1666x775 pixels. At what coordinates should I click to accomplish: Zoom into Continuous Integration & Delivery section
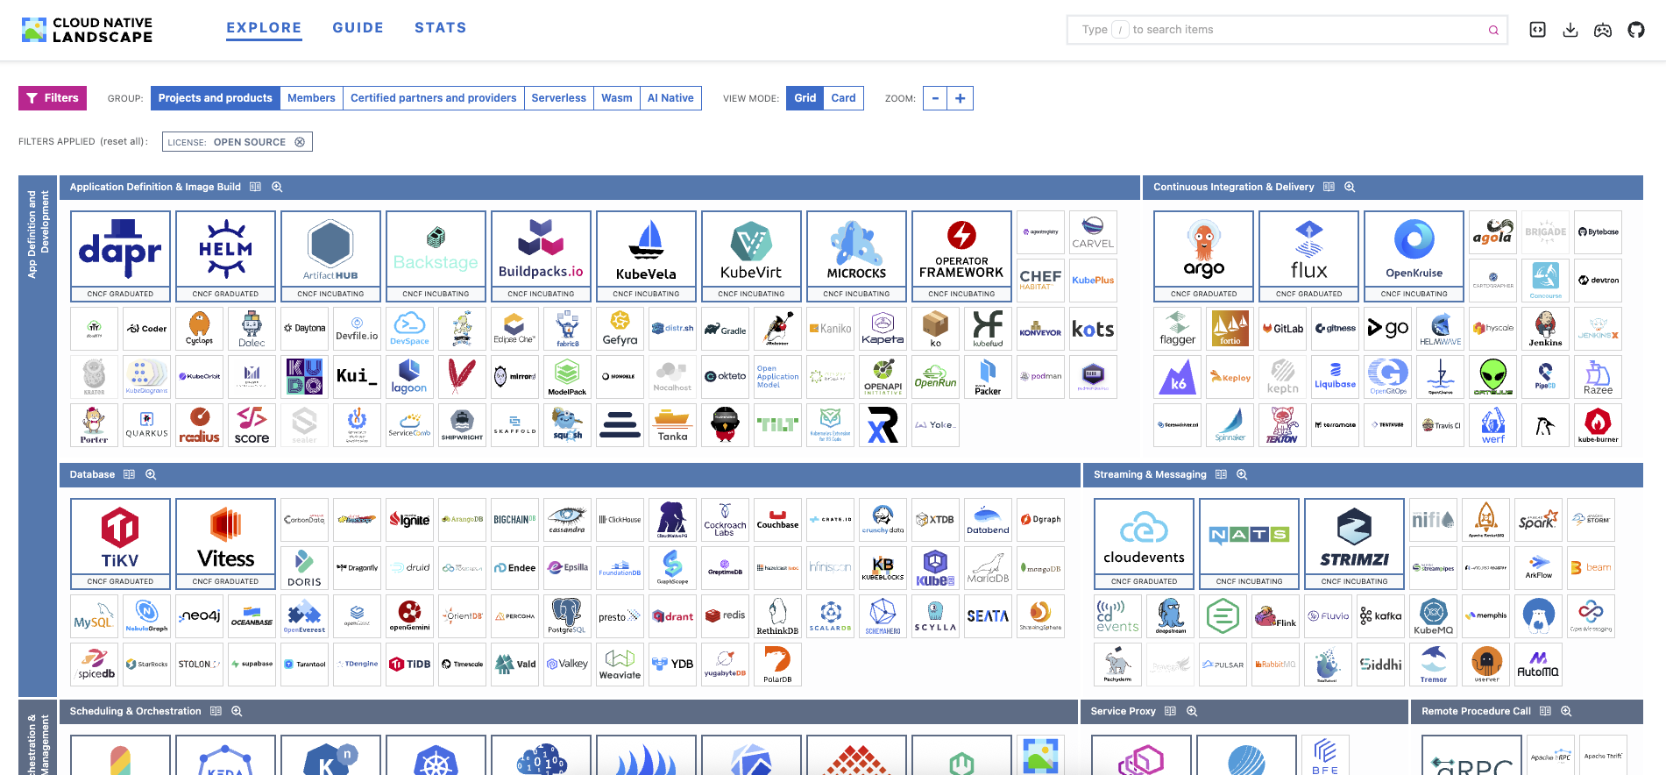point(1350,187)
